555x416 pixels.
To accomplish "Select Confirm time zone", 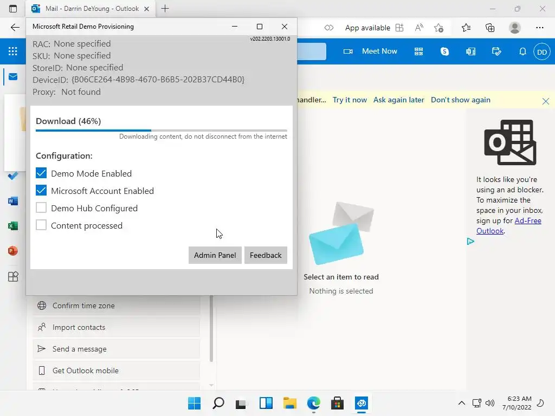I will click(117, 305).
